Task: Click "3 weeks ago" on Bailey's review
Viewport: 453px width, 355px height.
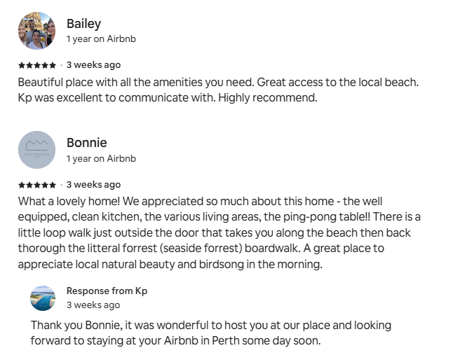Action: [x=93, y=65]
